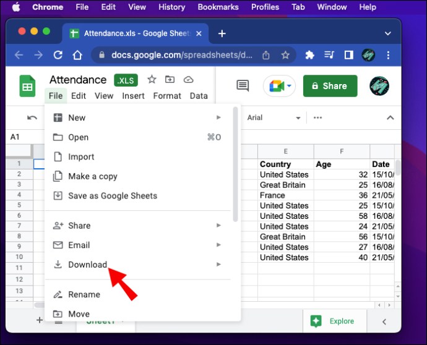The height and width of the screenshot is (345, 427).
Task: Open the media control icon in Chrome
Action: pos(329,55)
